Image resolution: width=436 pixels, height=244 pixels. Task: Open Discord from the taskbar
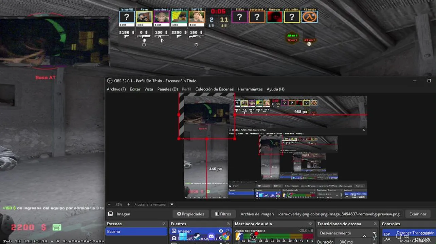pyautogui.click(x=211, y=237)
